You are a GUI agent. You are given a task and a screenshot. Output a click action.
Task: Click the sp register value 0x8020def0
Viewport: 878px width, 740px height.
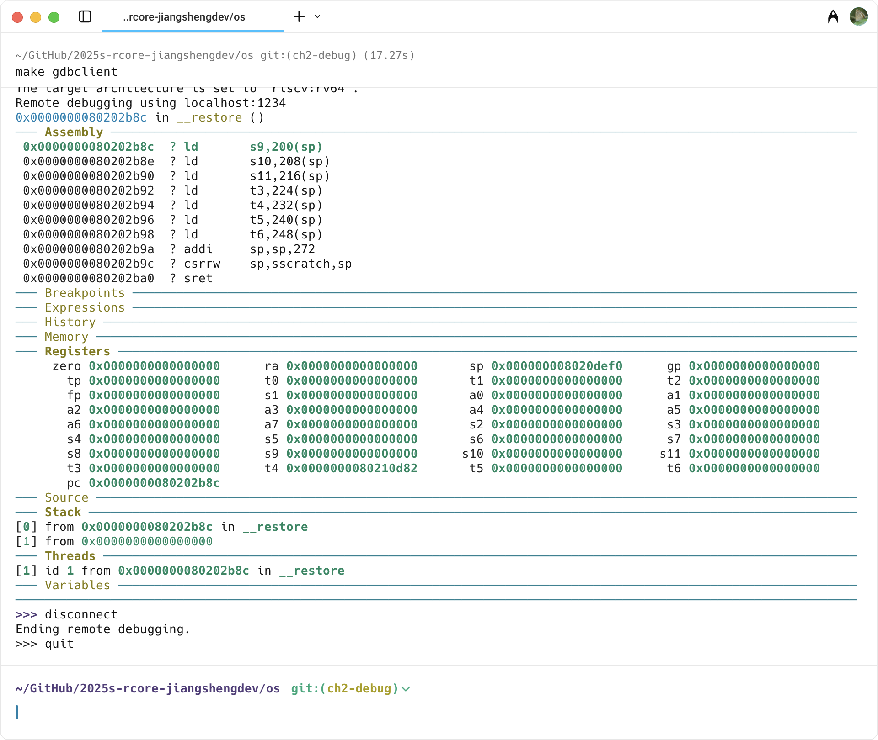click(557, 366)
